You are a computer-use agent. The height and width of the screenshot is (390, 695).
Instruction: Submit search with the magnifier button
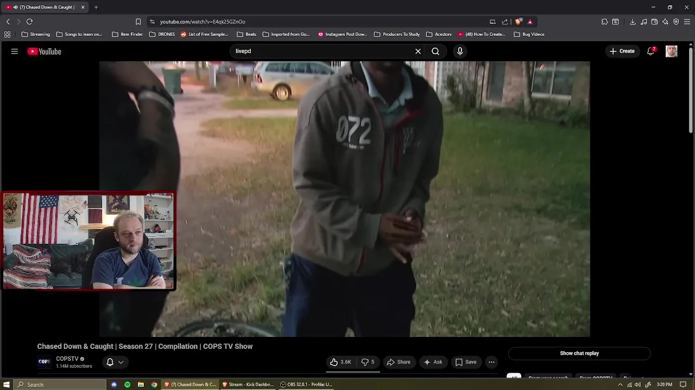pyautogui.click(x=435, y=51)
